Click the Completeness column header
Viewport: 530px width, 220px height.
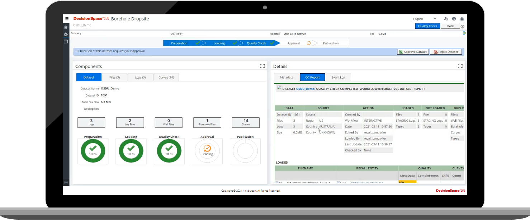[428, 176]
